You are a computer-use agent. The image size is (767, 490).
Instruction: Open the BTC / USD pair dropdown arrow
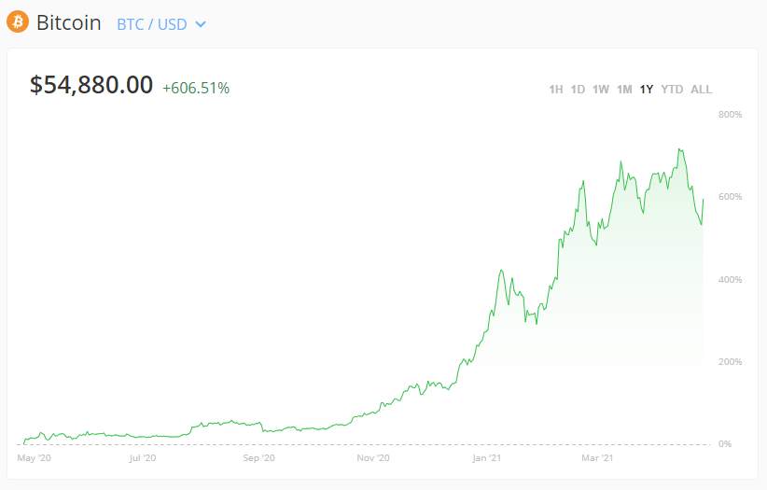point(201,24)
